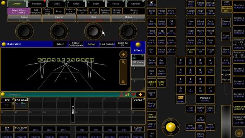The height and width of the screenshot is (138, 245).
Task: Click the Store (S) key
Action: click(x=152, y=94)
